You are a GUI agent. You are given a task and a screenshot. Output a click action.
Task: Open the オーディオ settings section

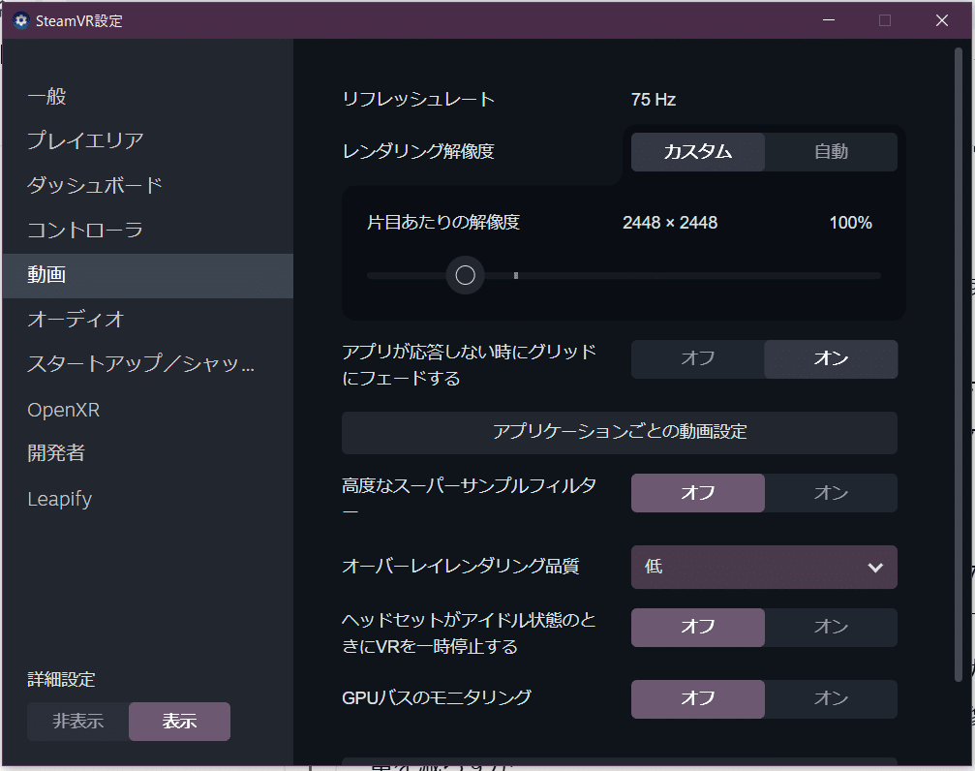147,320
